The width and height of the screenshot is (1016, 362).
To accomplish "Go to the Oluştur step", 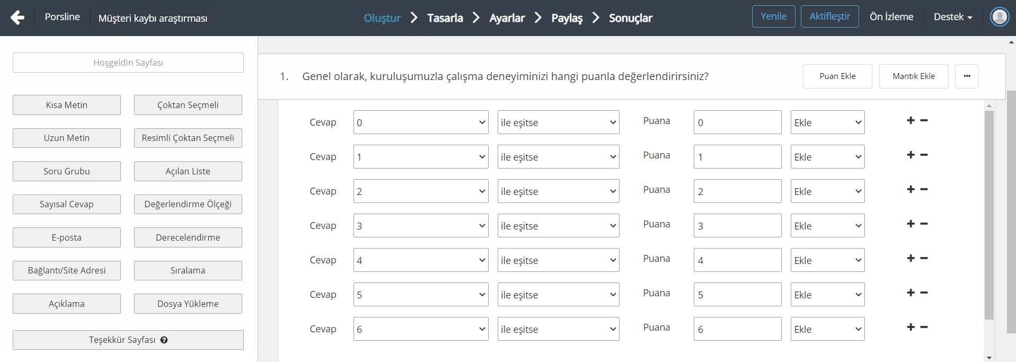I will [382, 18].
